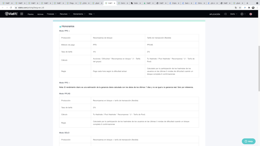Expand the Más dropdown

(91, 14)
